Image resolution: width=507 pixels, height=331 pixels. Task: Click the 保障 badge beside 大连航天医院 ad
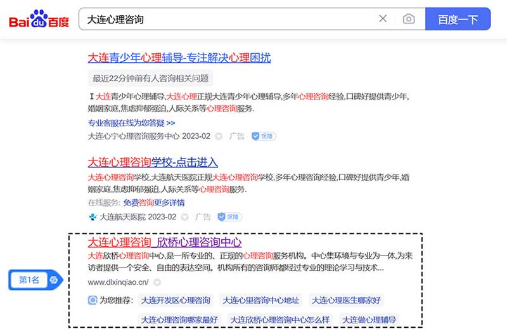[x=229, y=217]
